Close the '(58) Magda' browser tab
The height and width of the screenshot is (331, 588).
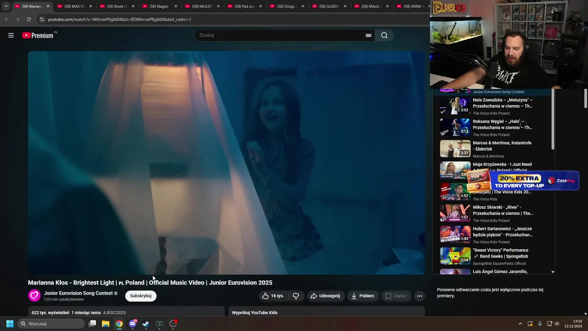(x=175, y=6)
